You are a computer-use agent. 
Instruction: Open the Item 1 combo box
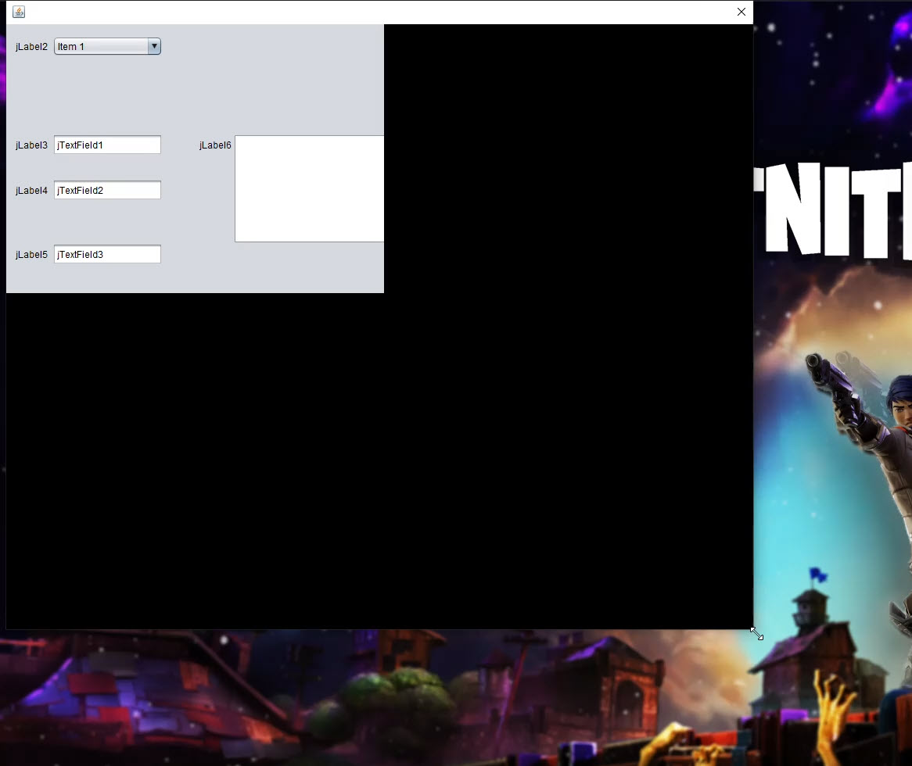coord(107,46)
